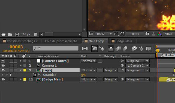Open the 100% magnification dropdown
The width and height of the screenshot is (175, 103).
tap(104, 34)
